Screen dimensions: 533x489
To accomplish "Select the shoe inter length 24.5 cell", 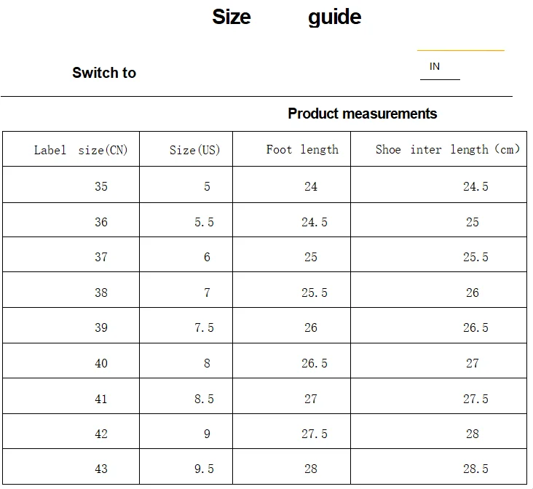I will pos(438,185).
